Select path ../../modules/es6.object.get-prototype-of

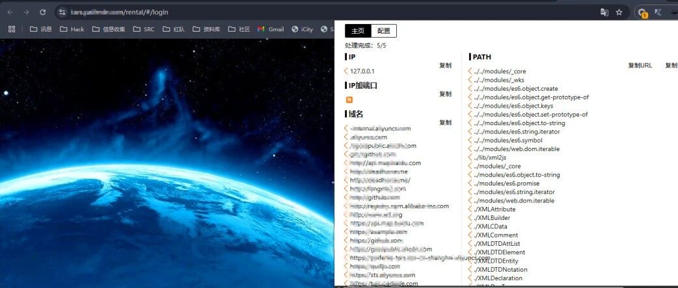click(531, 97)
